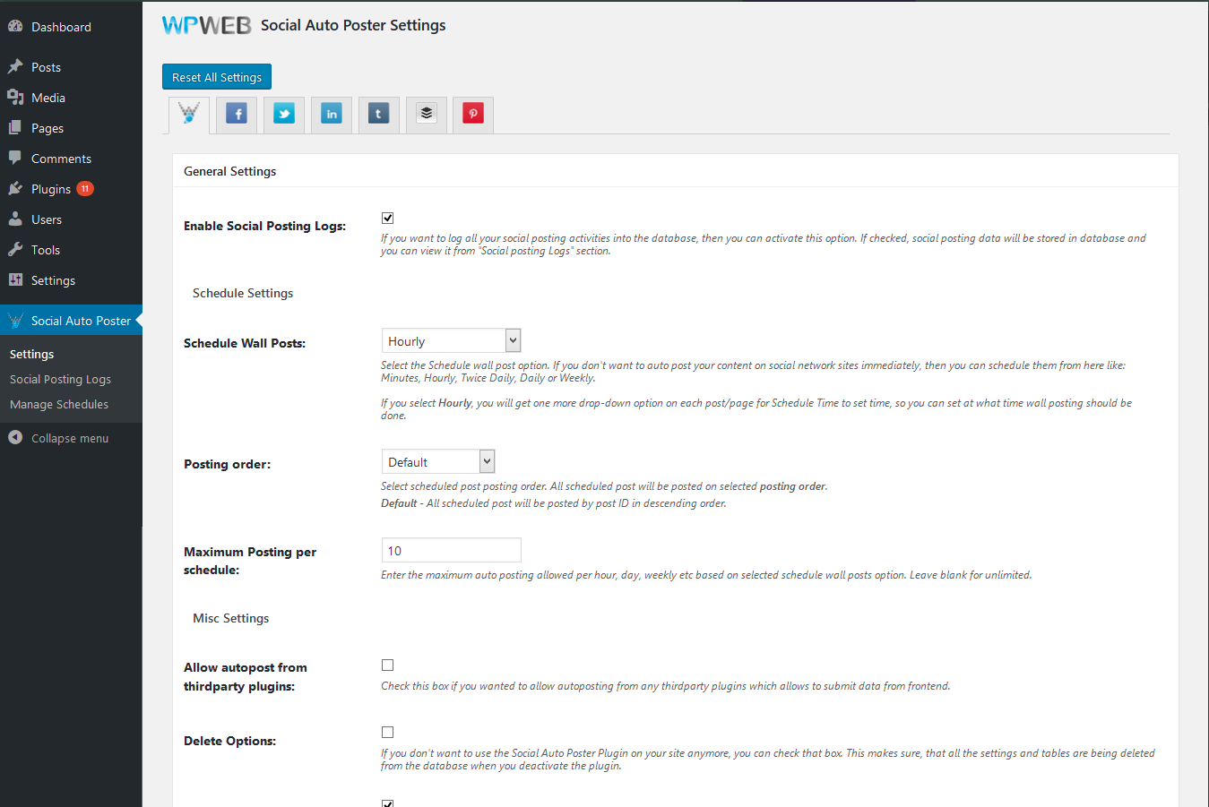The width and height of the screenshot is (1209, 807).
Task: Click the Media icon in sidebar
Action: pos(15,97)
